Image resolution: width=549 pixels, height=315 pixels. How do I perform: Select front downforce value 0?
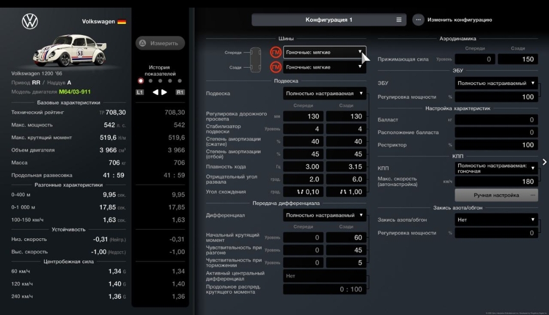coord(475,59)
